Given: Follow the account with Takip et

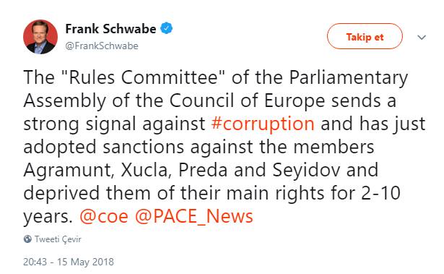Looking at the screenshot, I should click(365, 36).
